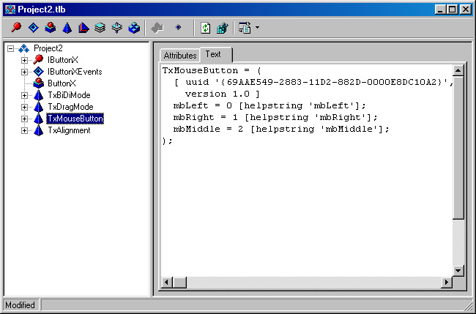Click the New Module cube icon

(134, 28)
